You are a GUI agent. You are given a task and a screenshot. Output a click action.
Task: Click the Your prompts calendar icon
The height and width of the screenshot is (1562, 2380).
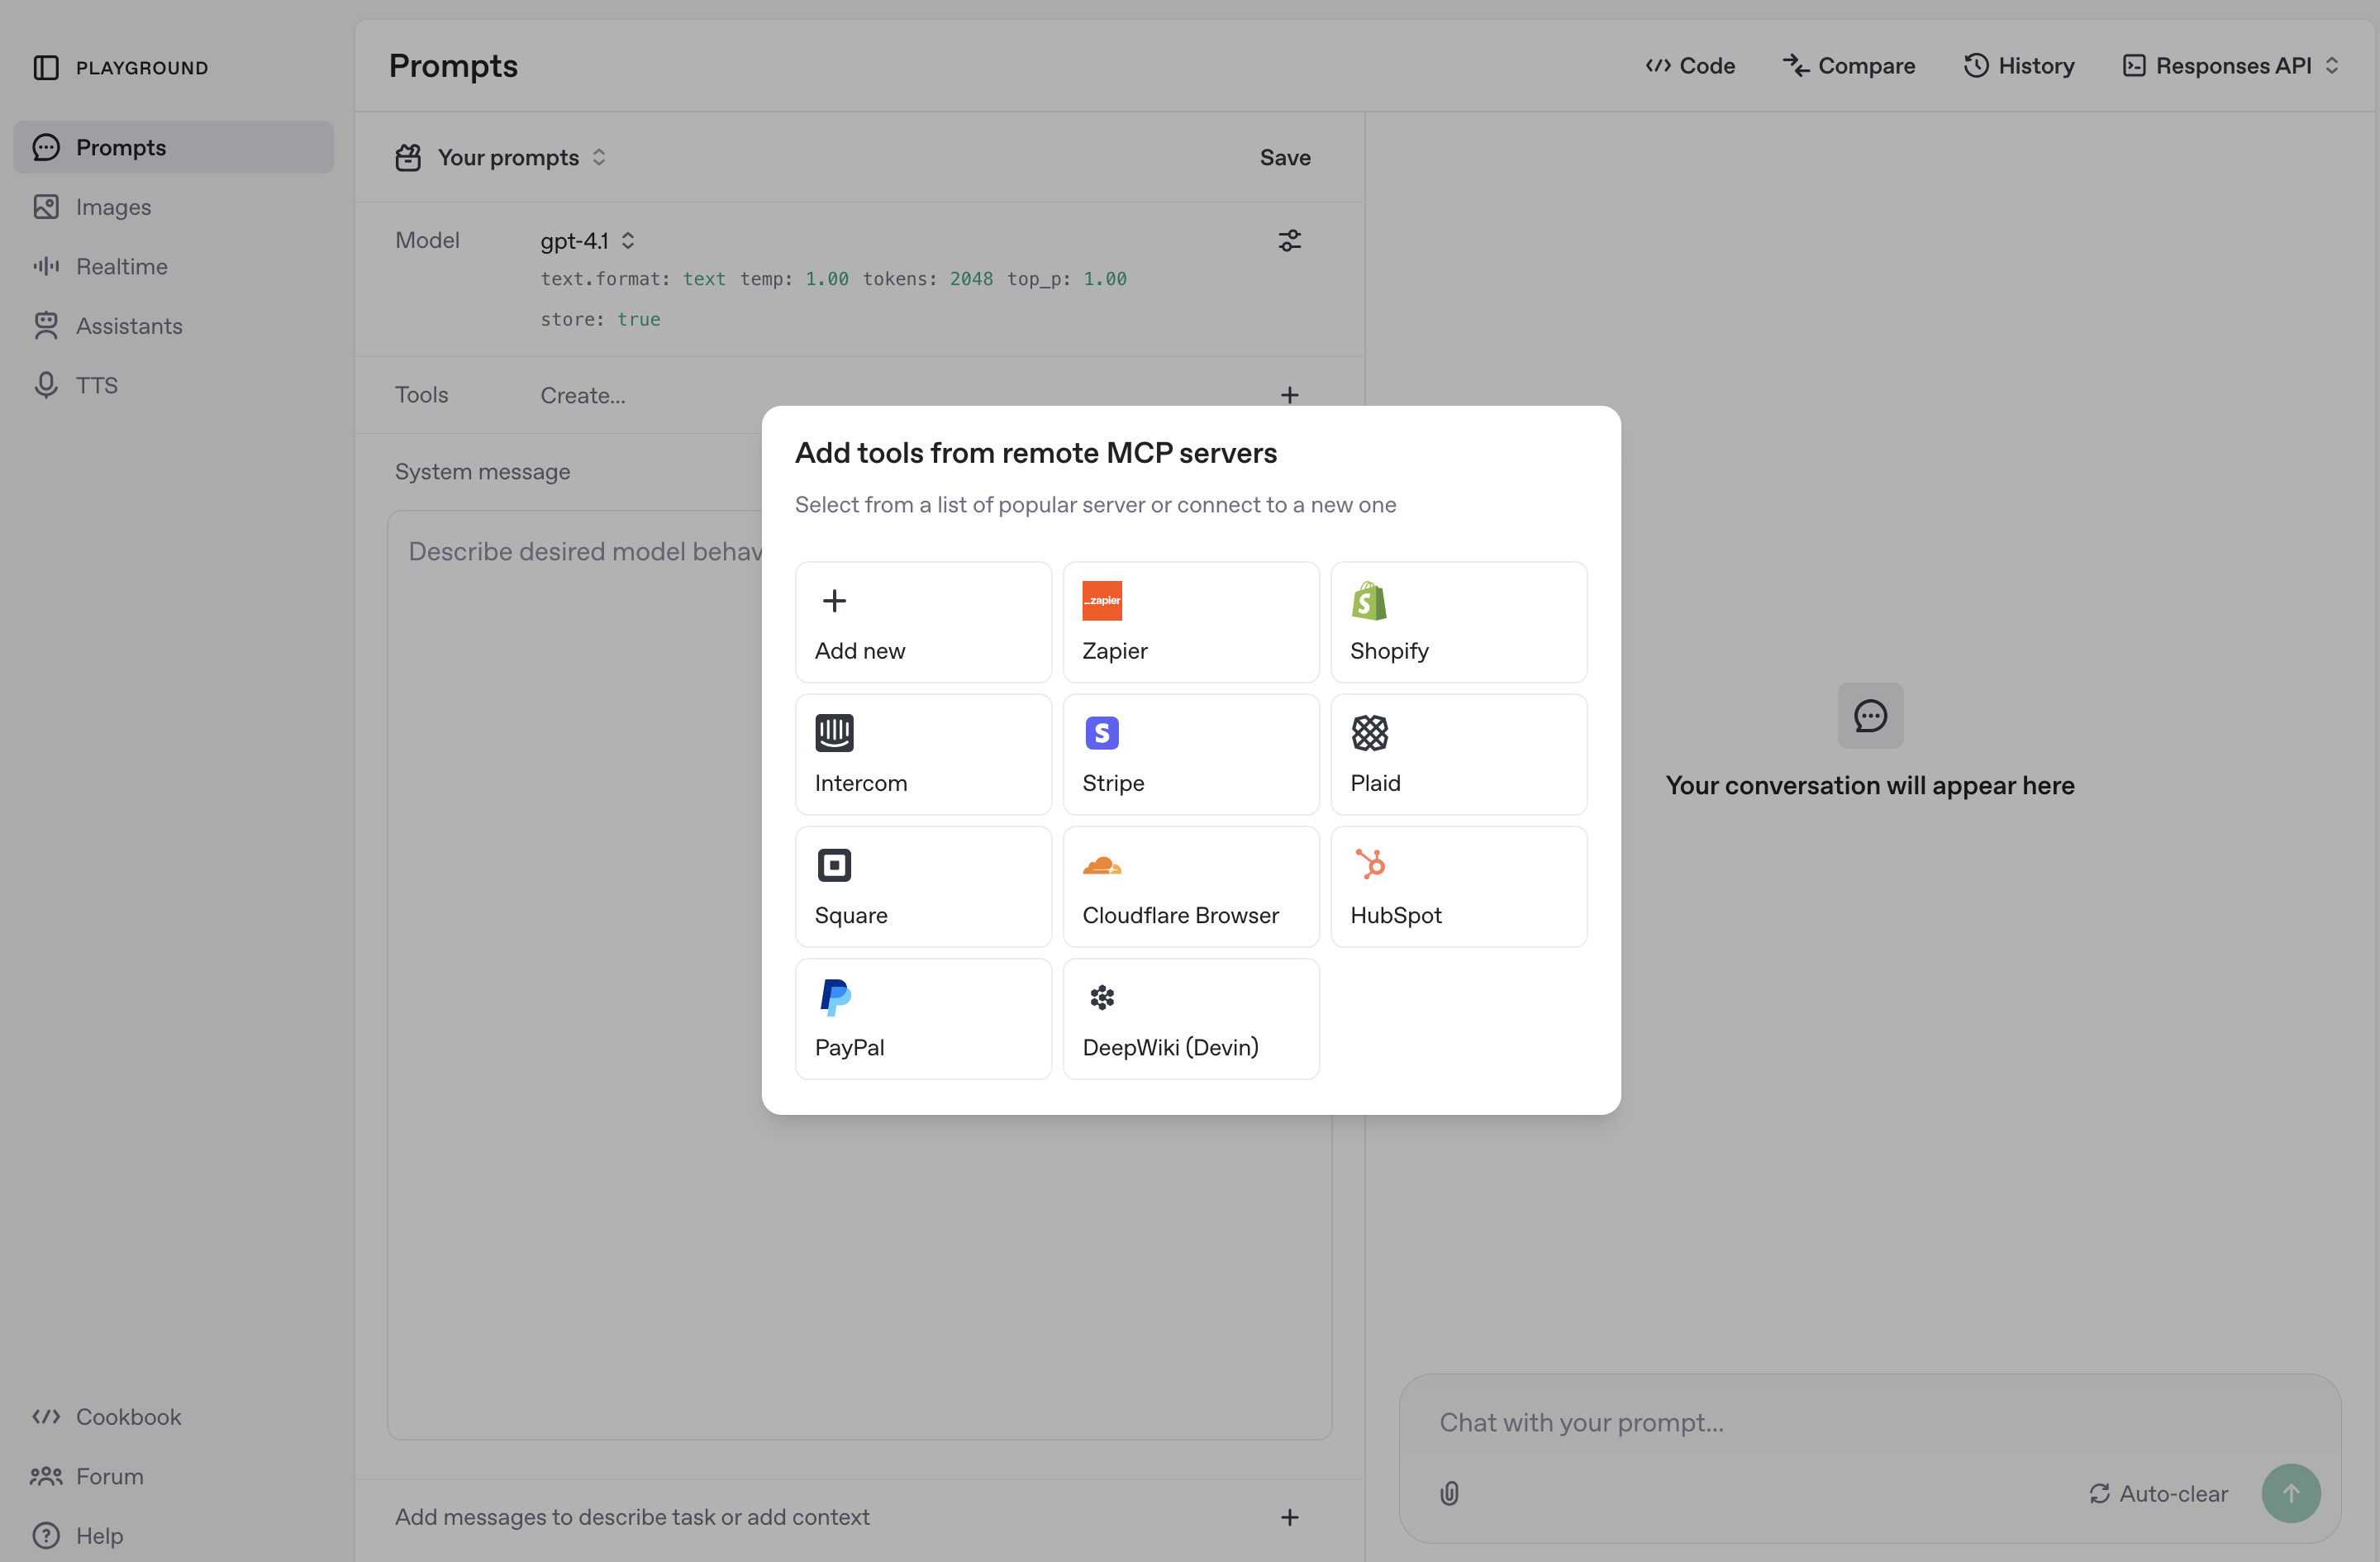408,158
